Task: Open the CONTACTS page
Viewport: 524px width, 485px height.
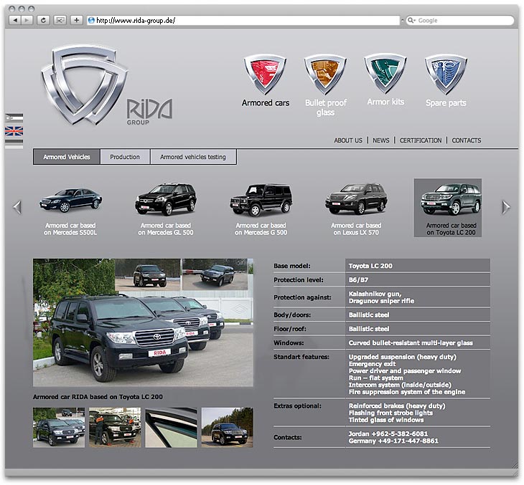Action: pos(466,140)
